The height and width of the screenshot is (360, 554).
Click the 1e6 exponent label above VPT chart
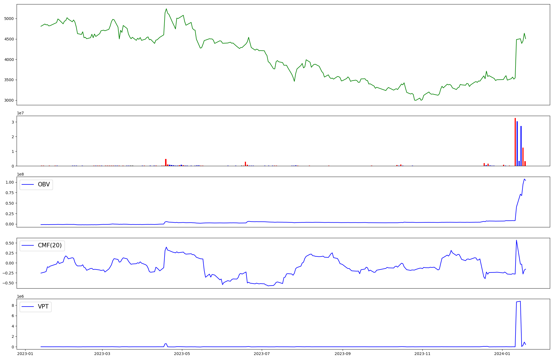[x=20, y=296]
